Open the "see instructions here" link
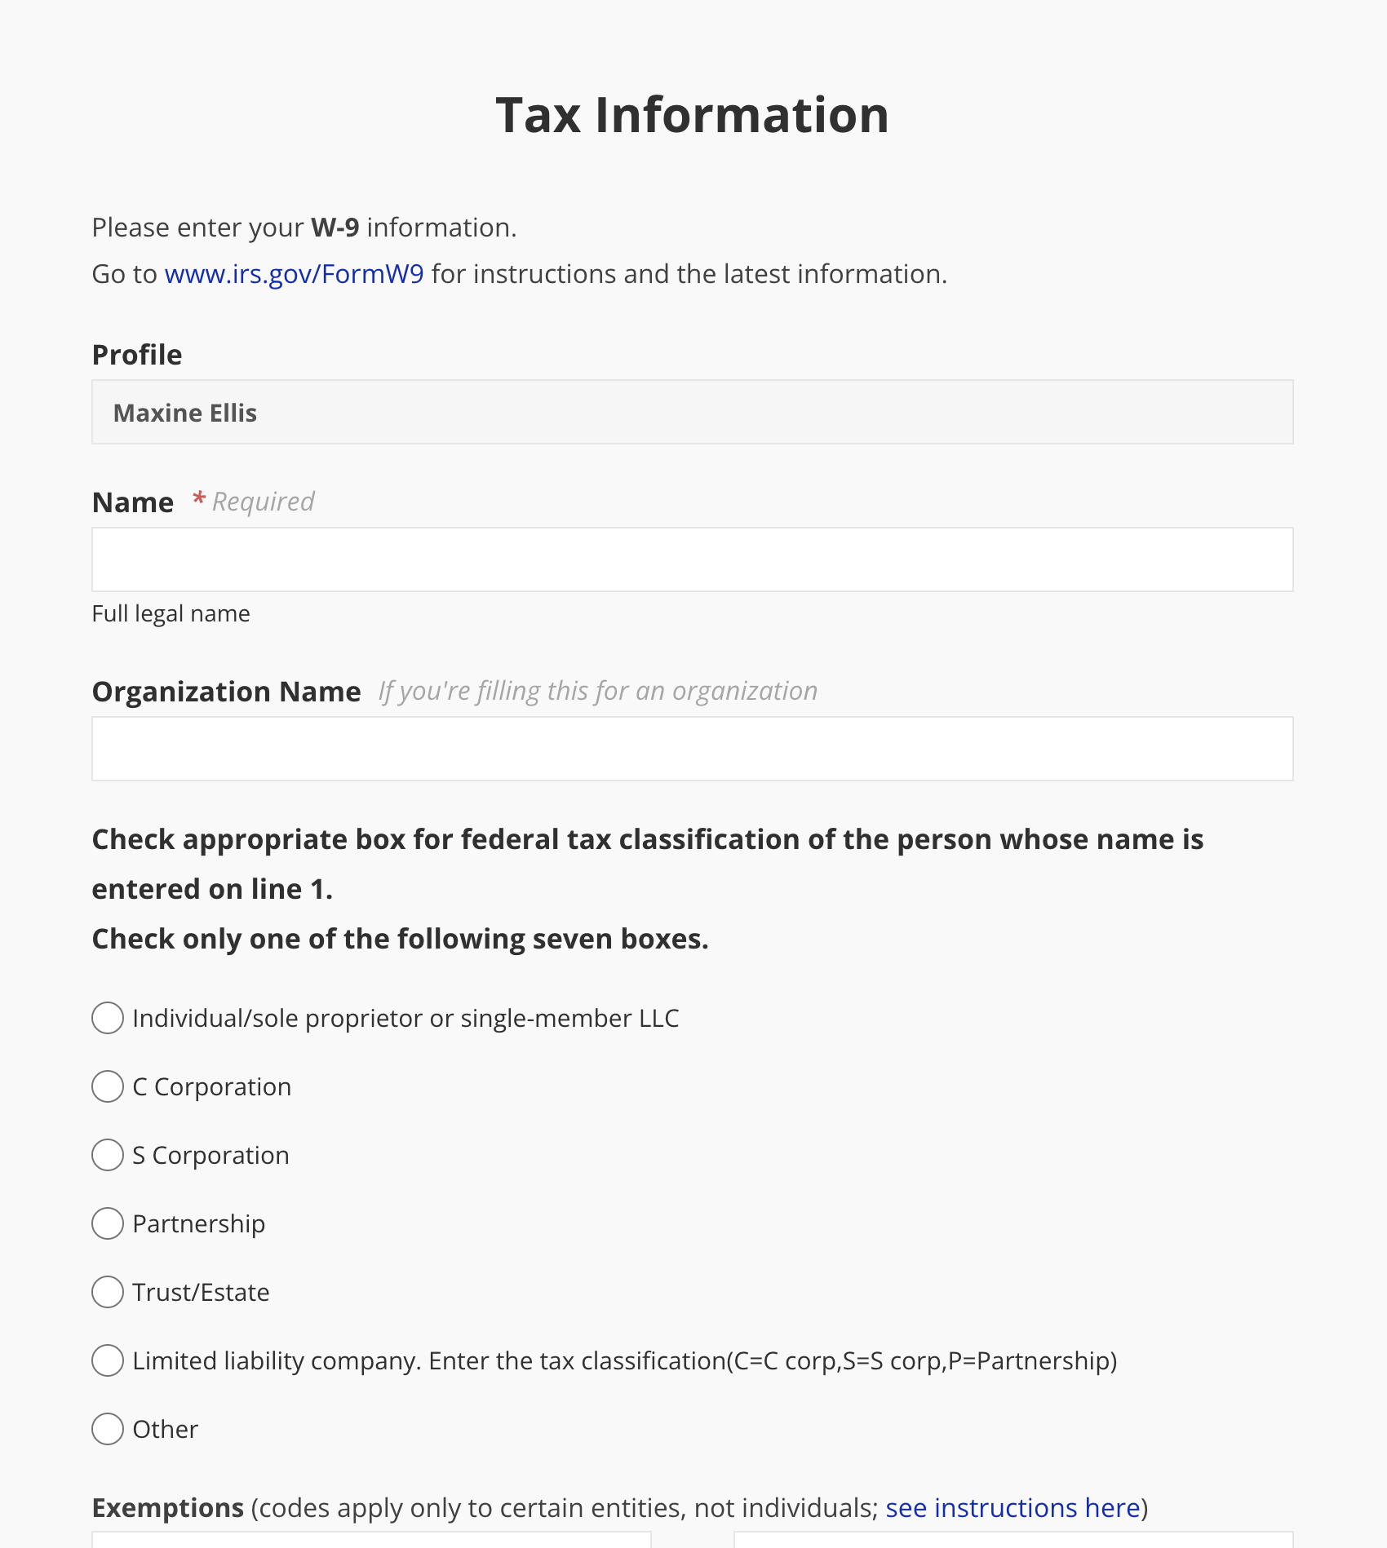Screen dimensions: 1387x1548 (1013, 1508)
